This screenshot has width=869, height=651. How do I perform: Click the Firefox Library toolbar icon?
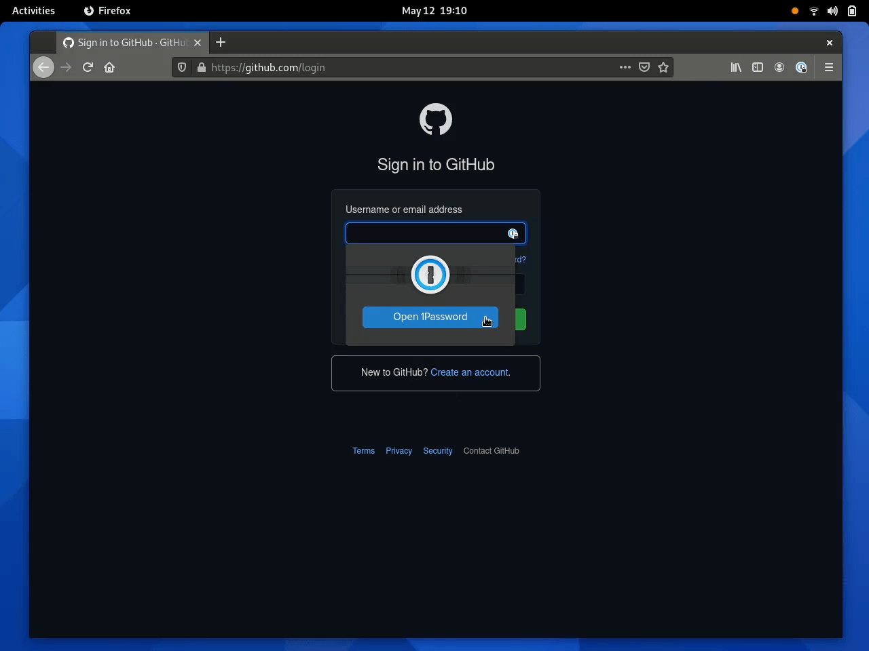[x=736, y=67]
